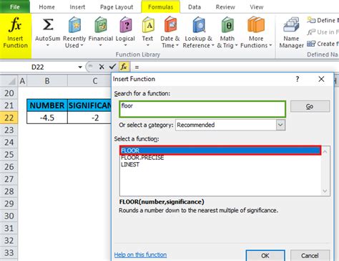Expand the AutoSum dropdown arrow
This screenshot has width=339, height=261.
(48, 45)
